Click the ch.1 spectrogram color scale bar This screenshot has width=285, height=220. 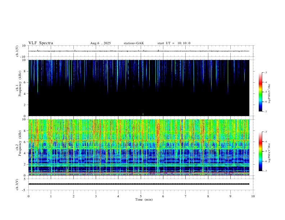(x=261, y=92)
